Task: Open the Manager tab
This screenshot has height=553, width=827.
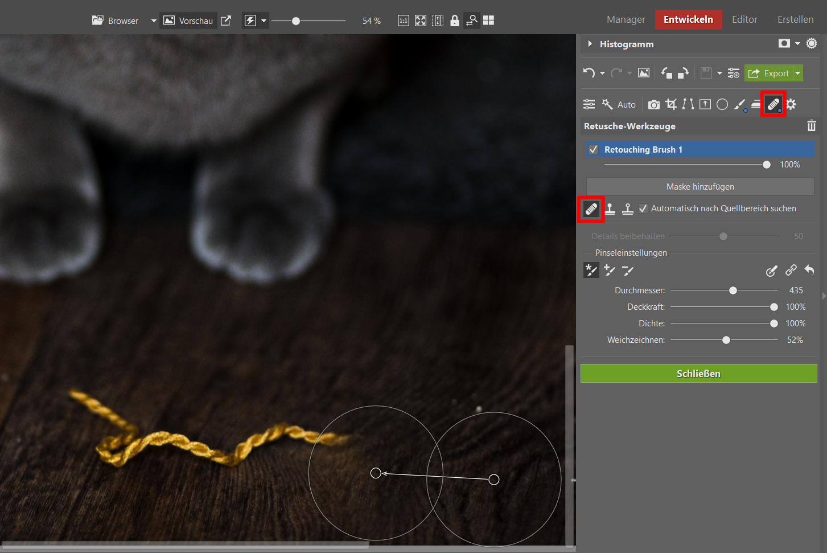Action: click(x=626, y=19)
